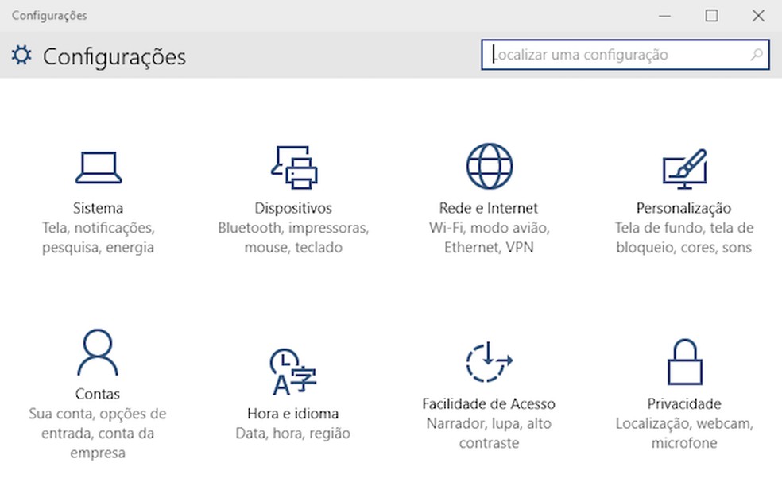This screenshot has height=478, width=782.
Task: Open Contas settings category
Action: tap(99, 393)
